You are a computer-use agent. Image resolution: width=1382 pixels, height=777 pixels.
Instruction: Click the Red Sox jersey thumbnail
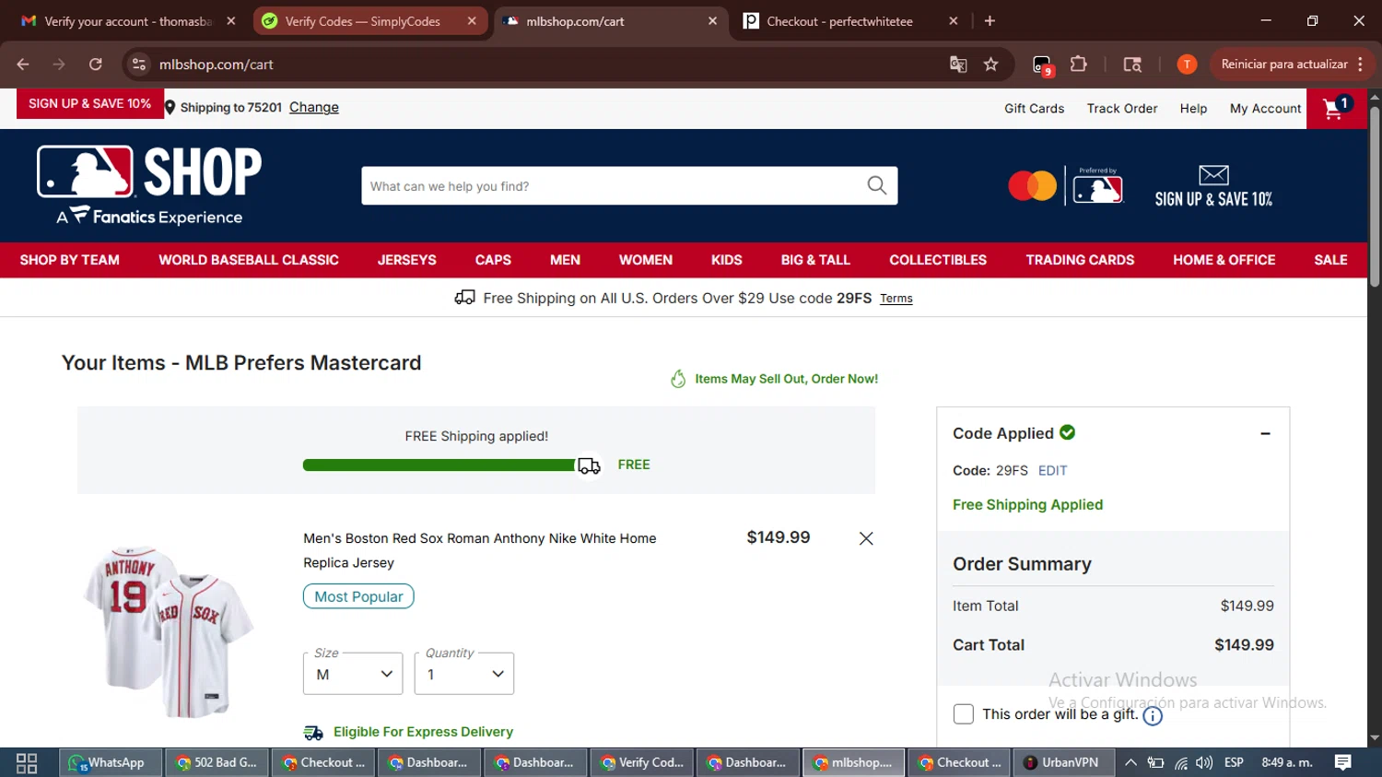(167, 631)
